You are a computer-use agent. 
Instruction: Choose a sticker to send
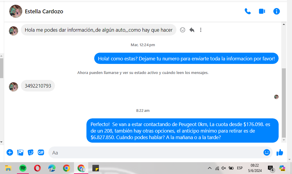(x=31, y=152)
